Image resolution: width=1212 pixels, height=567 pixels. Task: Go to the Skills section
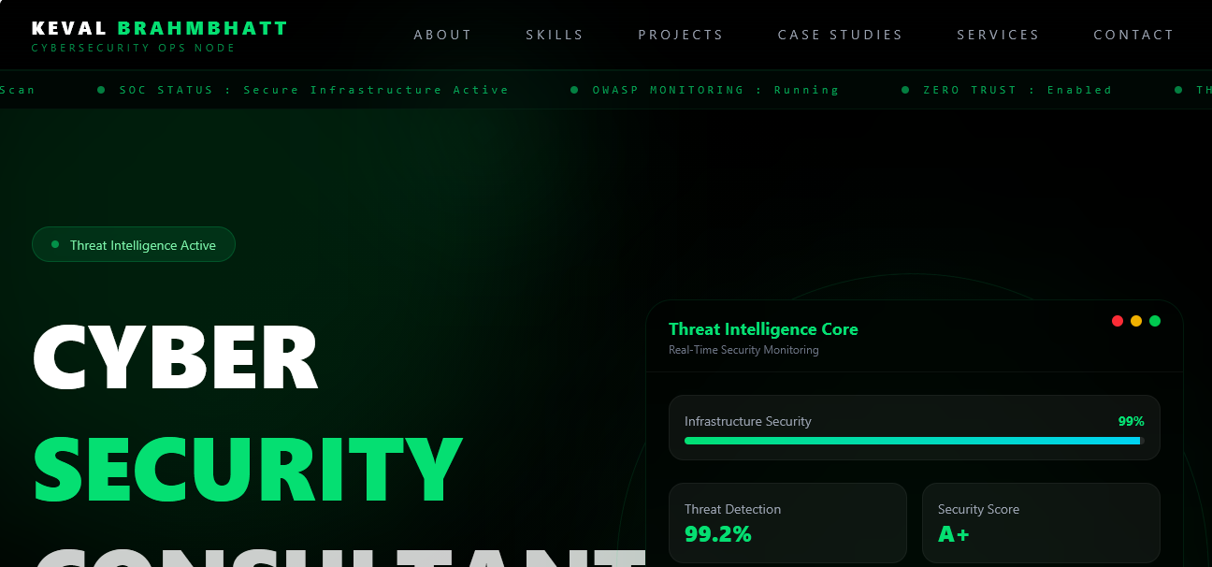[x=555, y=35]
